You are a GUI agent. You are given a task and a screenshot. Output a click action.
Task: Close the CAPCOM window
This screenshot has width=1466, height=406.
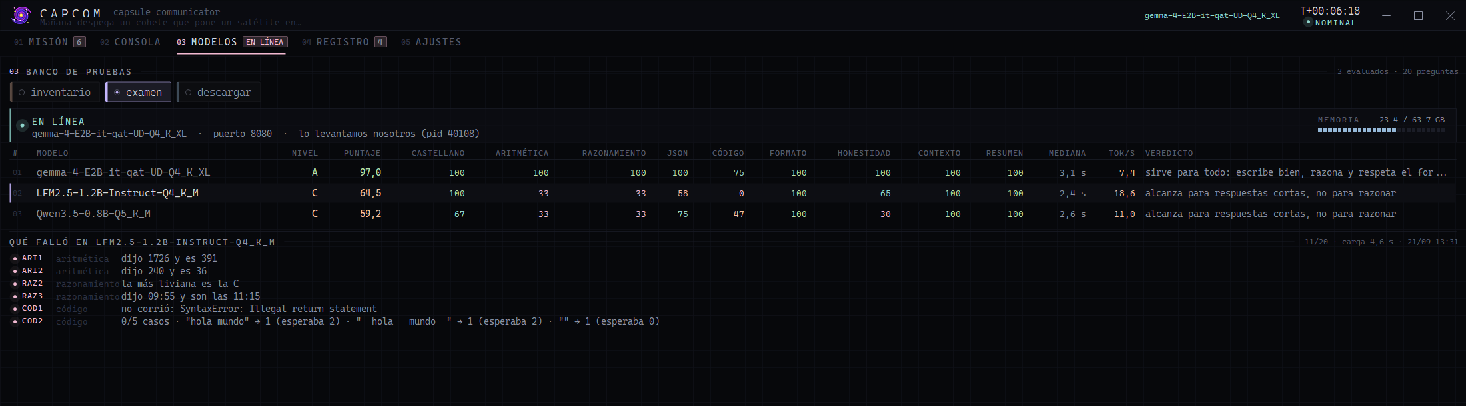[x=1450, y=15]
